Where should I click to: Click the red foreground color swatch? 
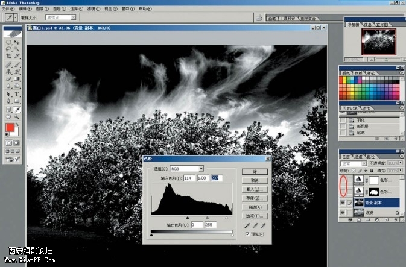pos(10,128)
